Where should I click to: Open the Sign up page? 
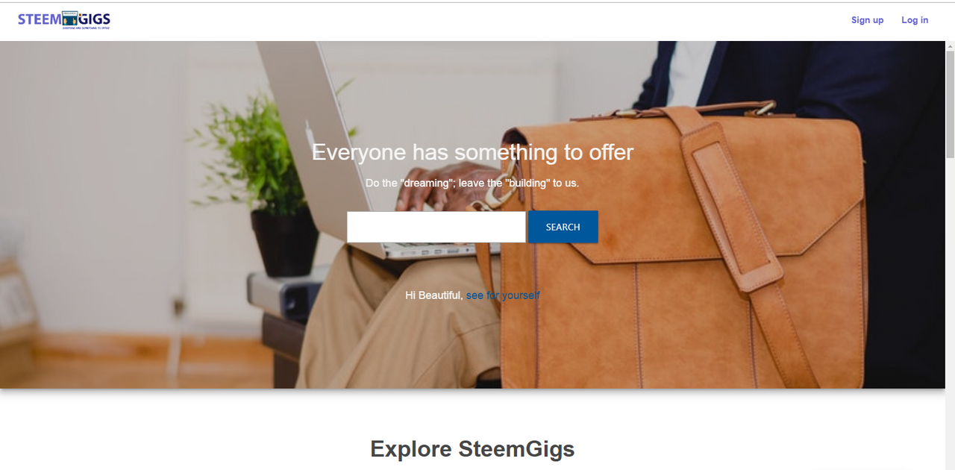click(x=867, y=20)
